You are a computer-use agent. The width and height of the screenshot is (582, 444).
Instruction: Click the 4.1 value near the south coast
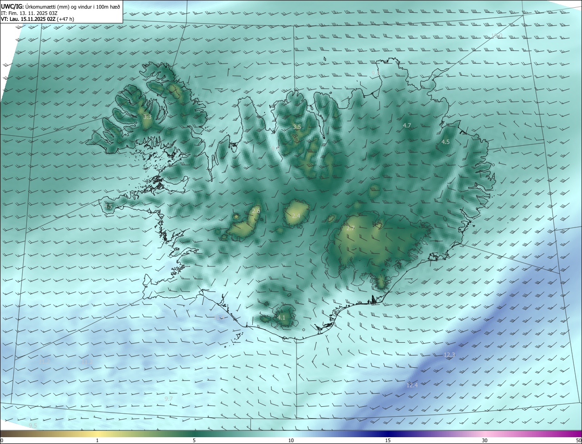coord(281,317)
